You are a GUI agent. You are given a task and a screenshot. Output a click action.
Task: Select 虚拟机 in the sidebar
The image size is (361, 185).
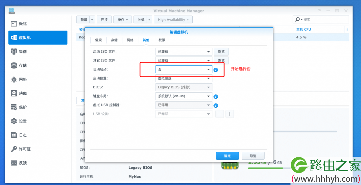tap(38, 38)
